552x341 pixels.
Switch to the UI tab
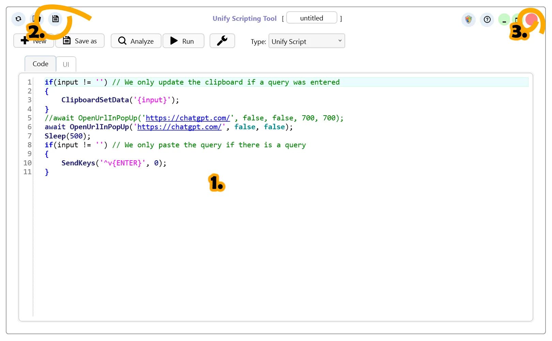pyautogui.click(x=66, y=64)
